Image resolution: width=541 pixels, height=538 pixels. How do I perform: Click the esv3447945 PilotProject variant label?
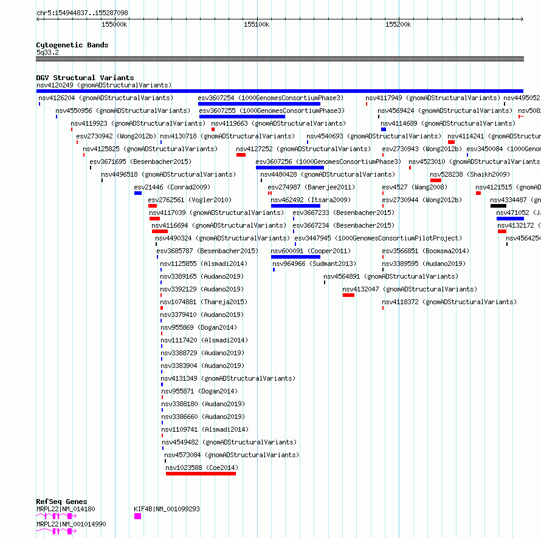click(378, 238)
